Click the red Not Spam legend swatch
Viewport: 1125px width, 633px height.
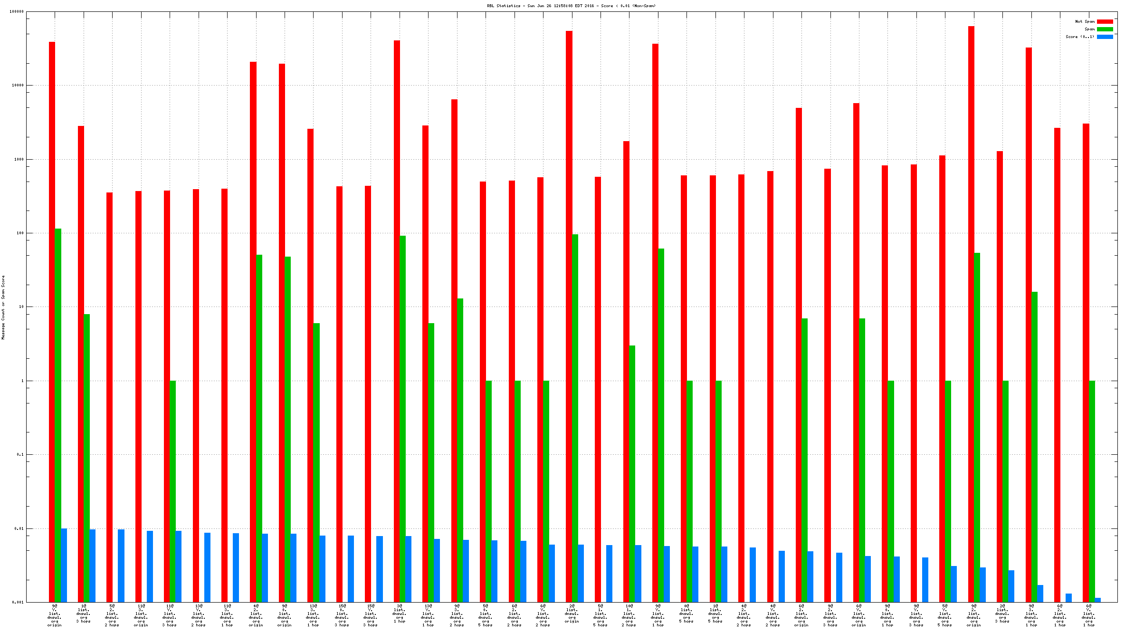pos(1105,21)
